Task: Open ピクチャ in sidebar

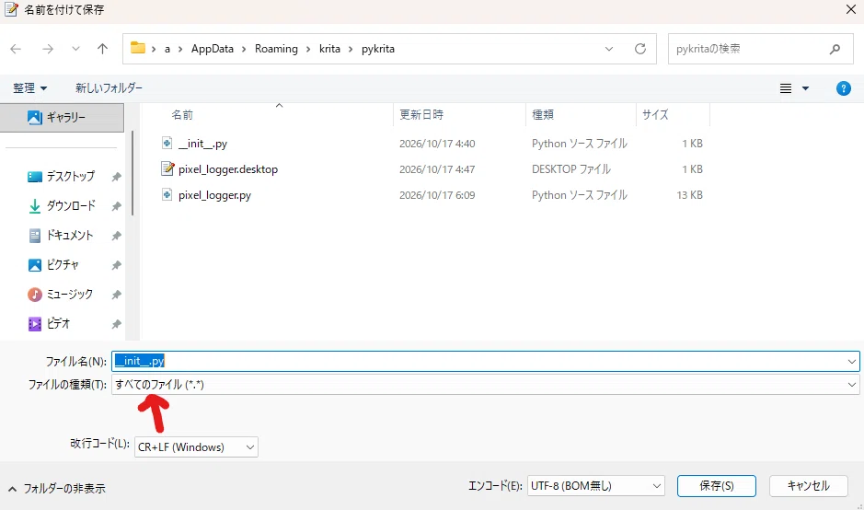Action: (53, 264)
